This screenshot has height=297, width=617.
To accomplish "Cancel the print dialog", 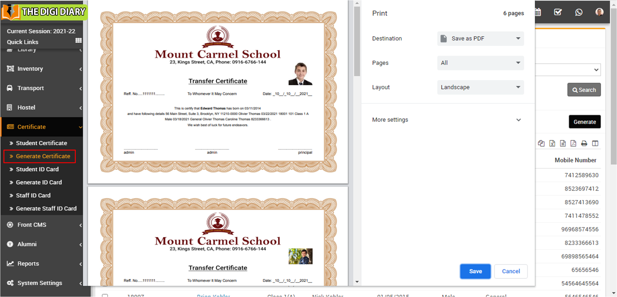I will [x=511, y=271].
